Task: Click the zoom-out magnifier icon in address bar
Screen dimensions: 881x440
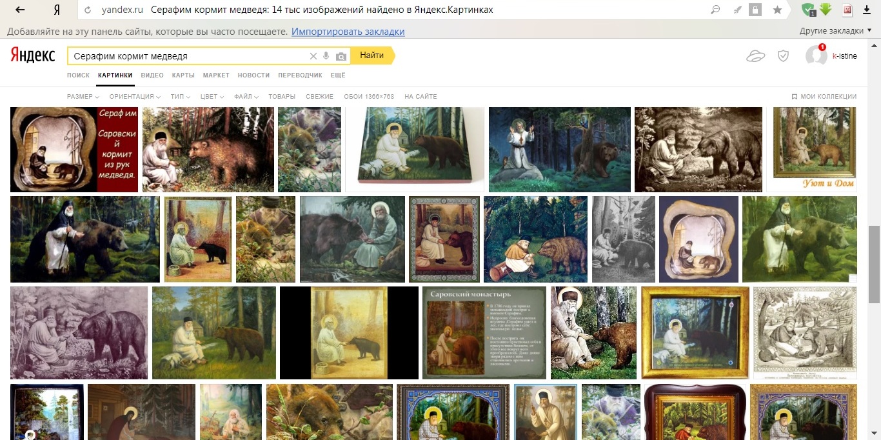Action: [x=715, y=10]
